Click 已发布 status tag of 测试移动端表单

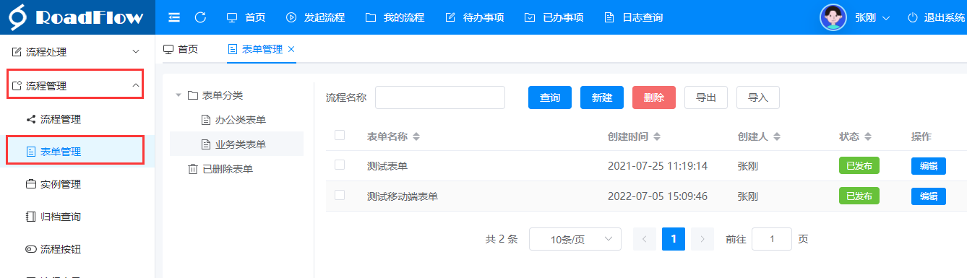coord(859,196)
